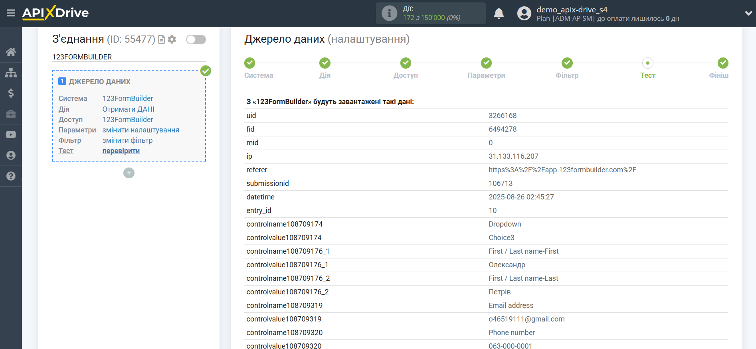
Task: Expand the account dropdown chevron
Action: [x=748, y=13]
